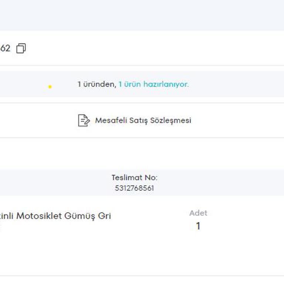The width and height of the screenshot is (284, 284).
Task: Click the word 'Gri' in product name
Action: (104, 216)
